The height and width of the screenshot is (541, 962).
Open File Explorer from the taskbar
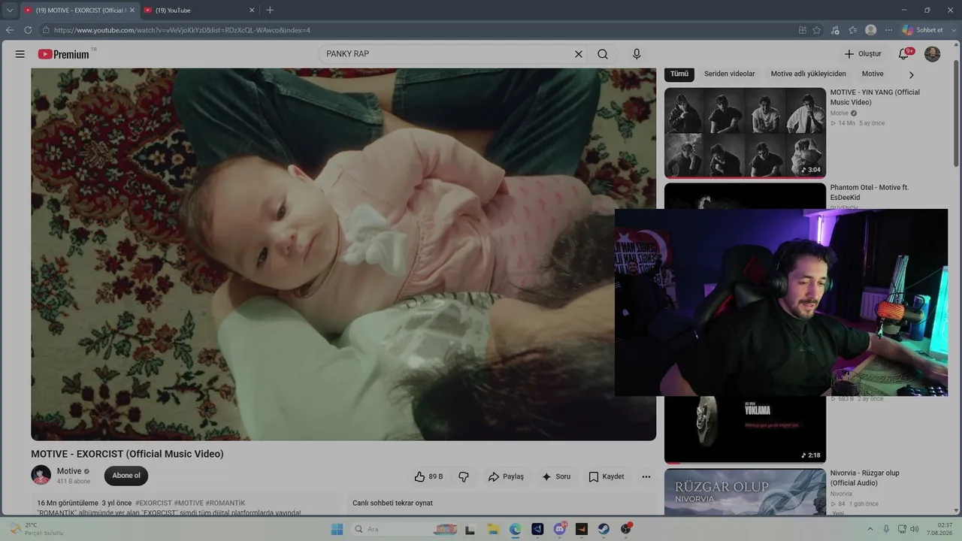click(x=492, y=529)
